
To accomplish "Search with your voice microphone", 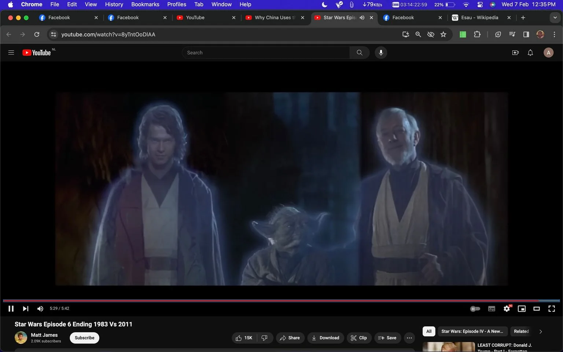I will [381, 53].
